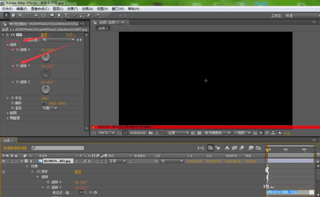Screen dimensions: 320x197
Task: Select the Zoom magnifier tool
Action: (20, 15)
